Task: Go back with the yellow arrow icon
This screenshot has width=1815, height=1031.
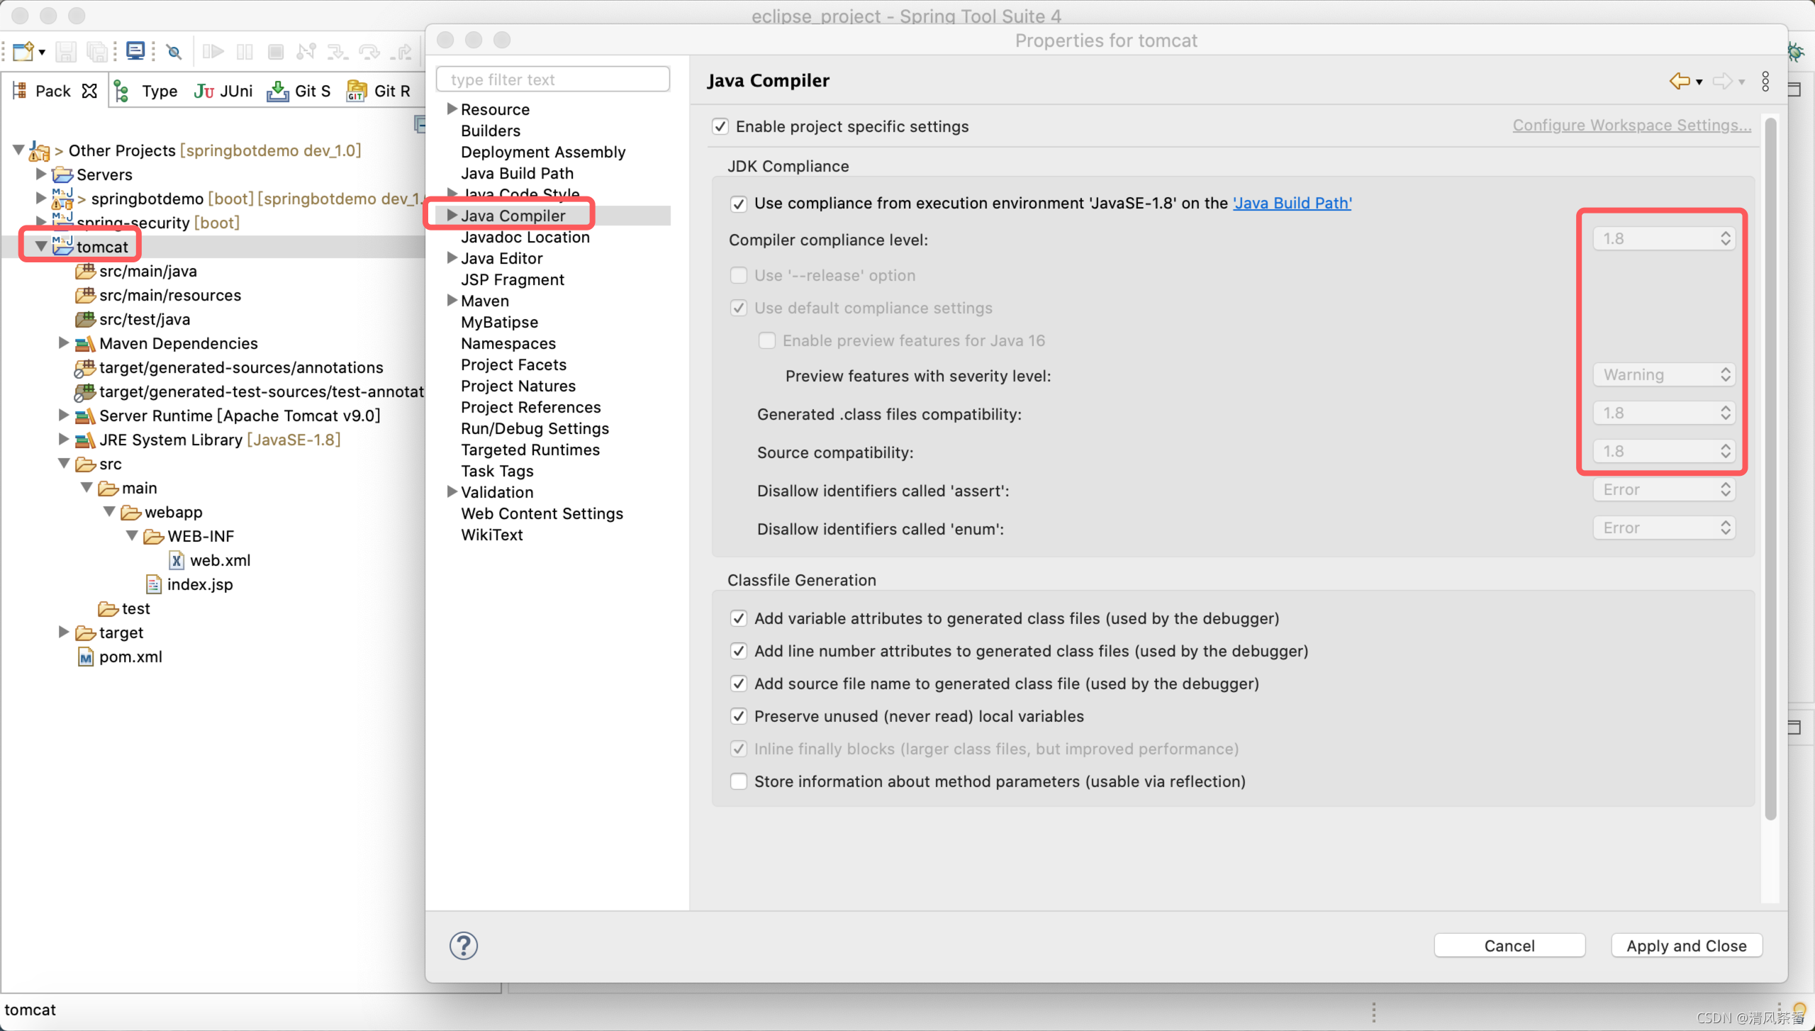Action: tap(1680, 81)
